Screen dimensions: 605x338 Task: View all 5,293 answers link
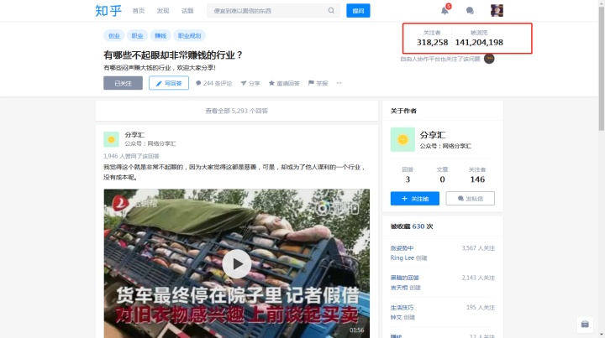click(236, 111)
